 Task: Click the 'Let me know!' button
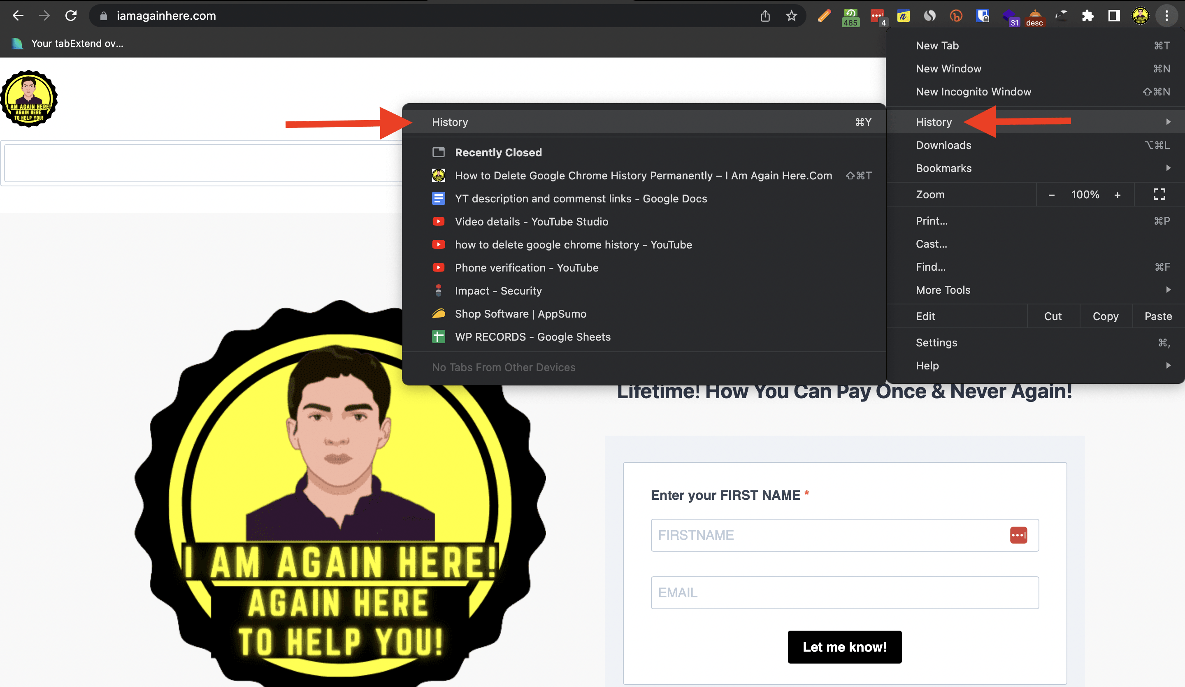click(x=845, y=647)
